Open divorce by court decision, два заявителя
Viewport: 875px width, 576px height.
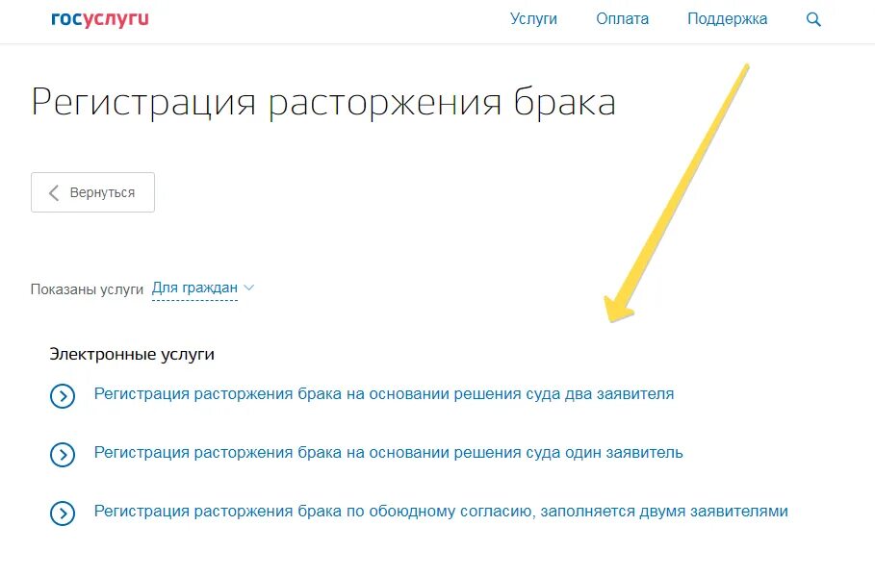[384, 393]
